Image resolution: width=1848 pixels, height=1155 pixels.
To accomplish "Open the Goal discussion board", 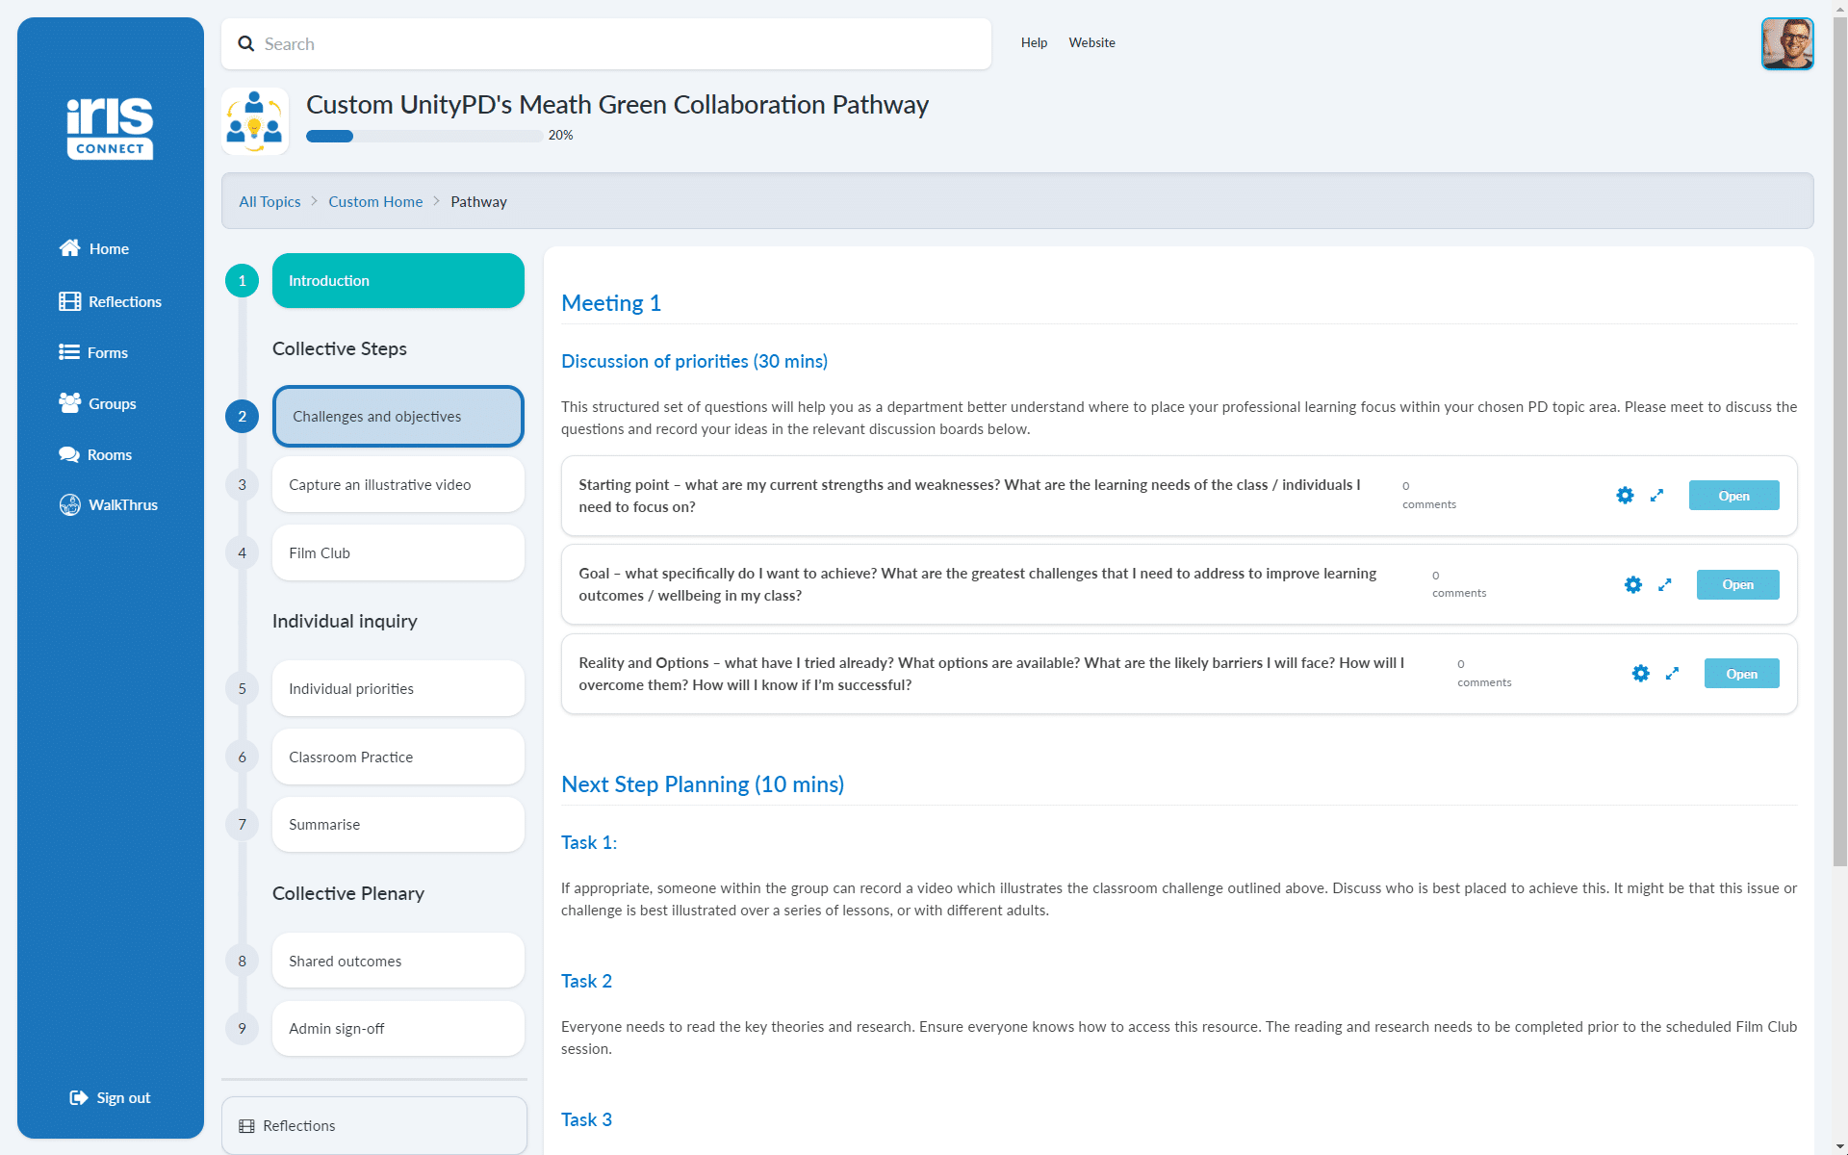I will pyautogui.click(x=1737, y=584).
